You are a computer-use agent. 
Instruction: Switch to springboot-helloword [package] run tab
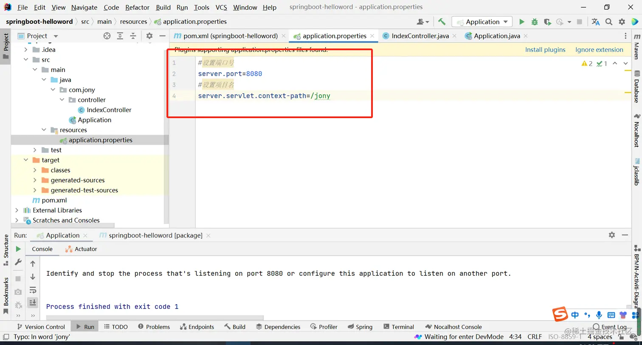[x=155, y=235]
